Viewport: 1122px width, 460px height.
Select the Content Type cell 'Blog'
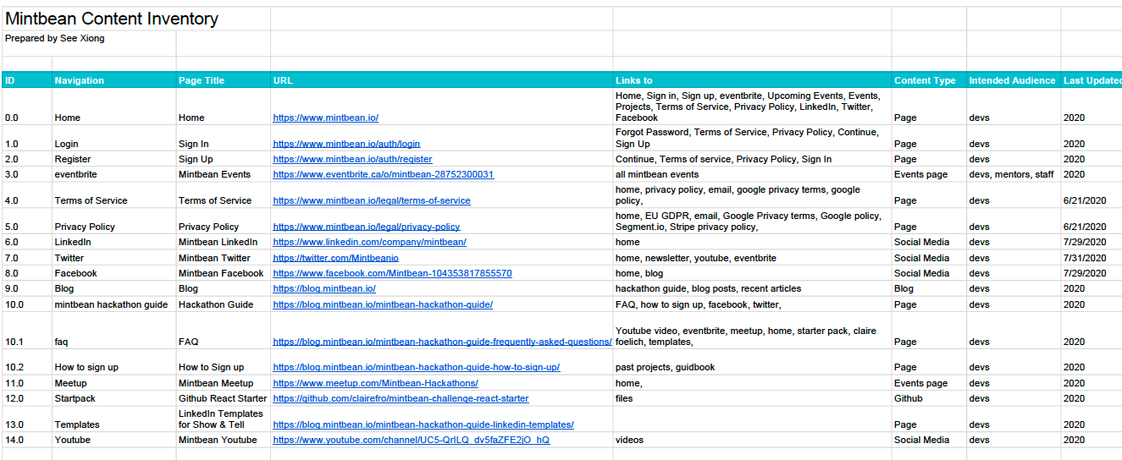(x=929, y=288)
